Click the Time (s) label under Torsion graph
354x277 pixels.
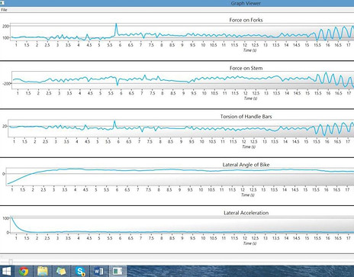click(x=249, y=147)
